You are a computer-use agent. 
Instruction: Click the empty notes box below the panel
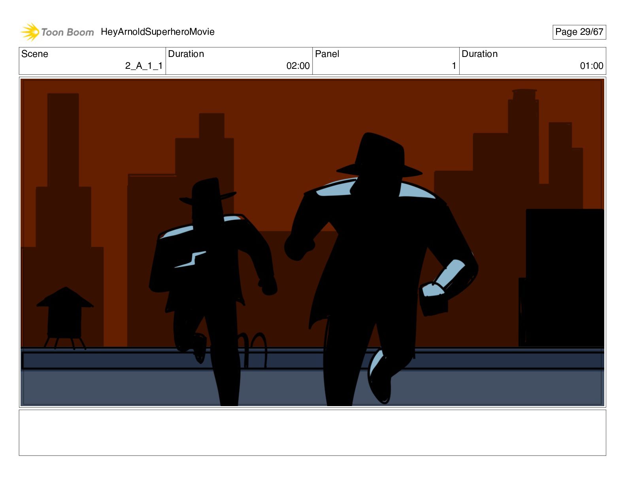pos(312,433)
